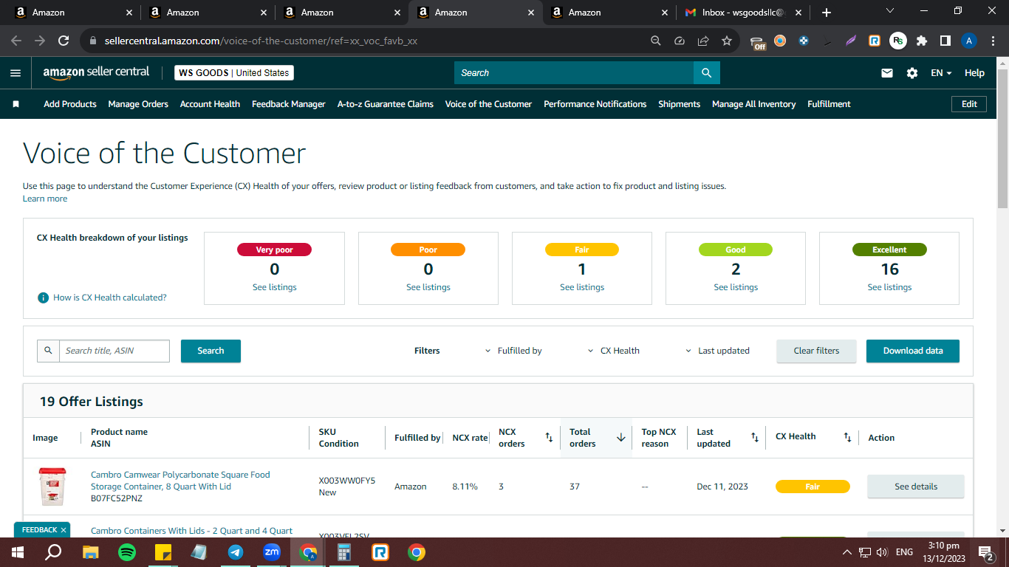Go to Account Health
The width and height of the screenshot is (1009, 567).
(x=210, y=104)
